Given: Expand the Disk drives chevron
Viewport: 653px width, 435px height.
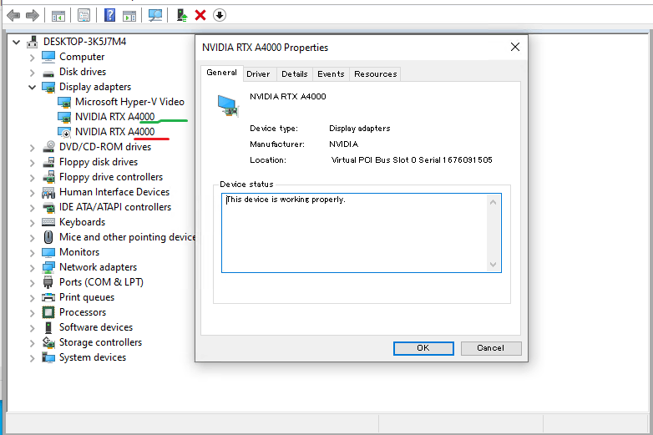Looking at the screenshot, I should (32, 73).
